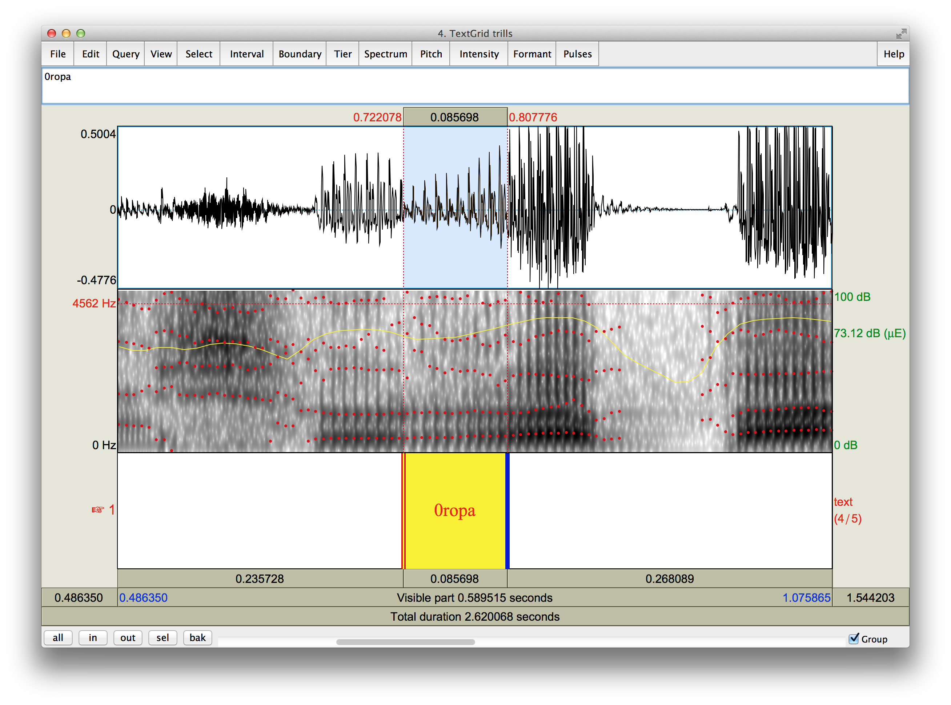The image size is (951, 705).
Task: Select the yellow 0ropa interval in tier
Action: coord(455,511)
